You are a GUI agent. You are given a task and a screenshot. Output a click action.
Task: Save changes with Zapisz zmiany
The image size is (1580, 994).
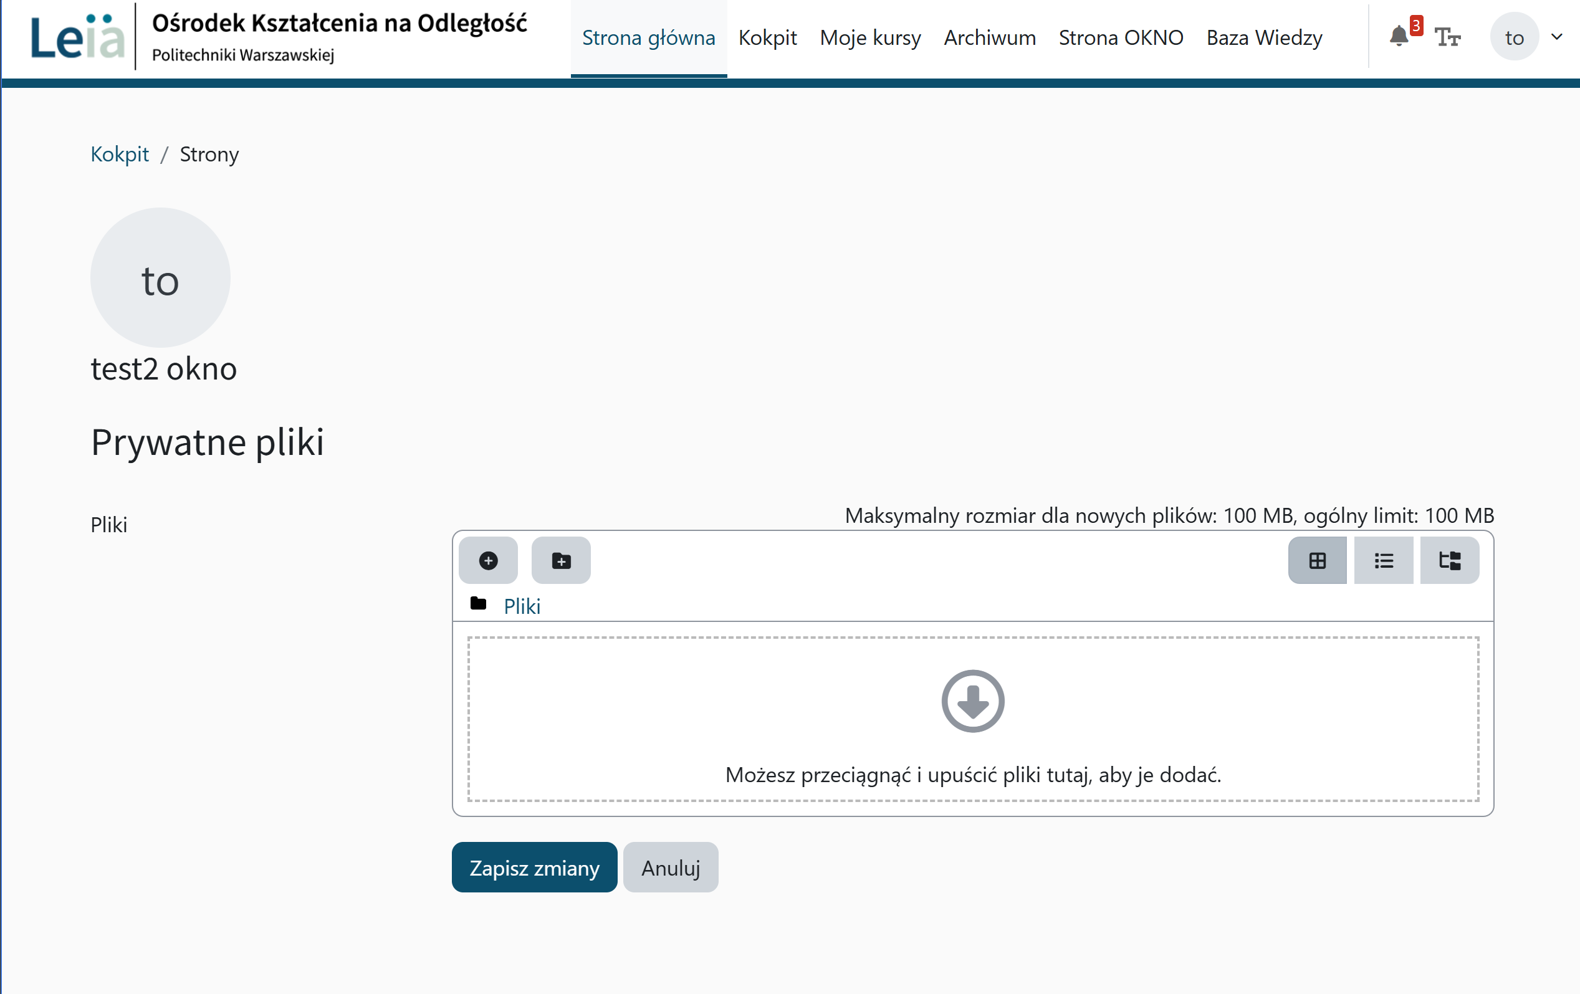tap(534, 867)
